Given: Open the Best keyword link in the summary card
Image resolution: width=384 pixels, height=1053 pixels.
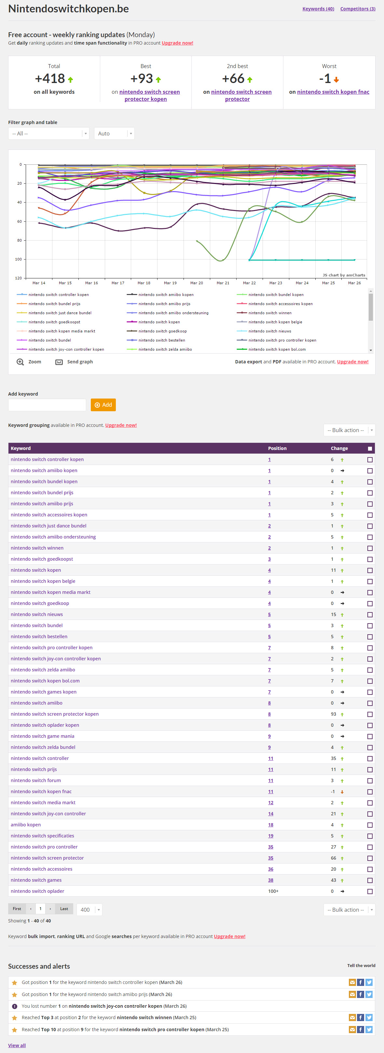Looking at the screenshot, I should tap(149, 95).
